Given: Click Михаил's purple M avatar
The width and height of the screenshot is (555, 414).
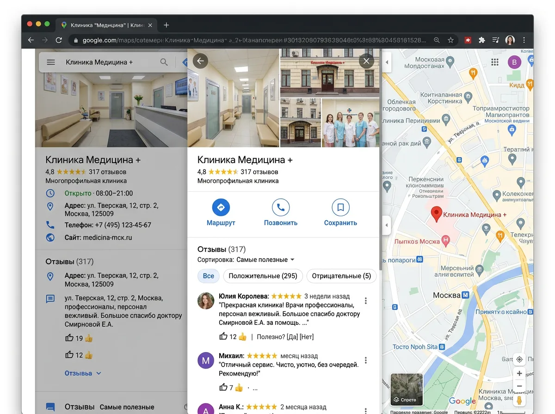Looking at the screenshot, I should 206,360.
